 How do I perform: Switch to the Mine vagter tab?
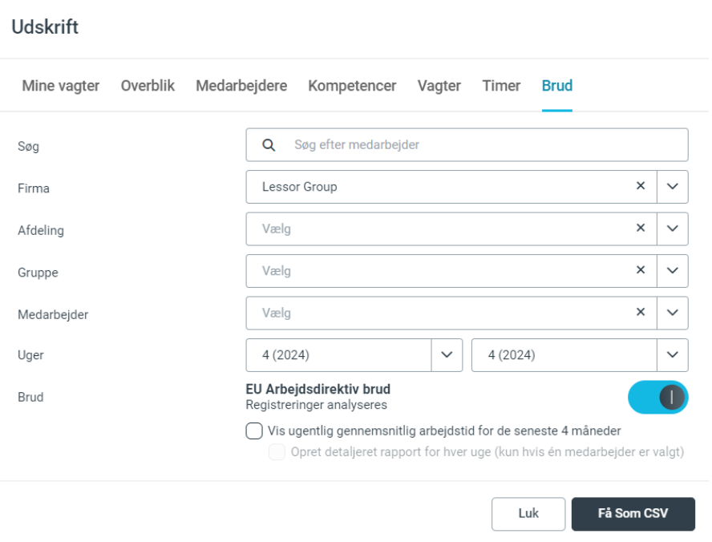tap(61, 86)
